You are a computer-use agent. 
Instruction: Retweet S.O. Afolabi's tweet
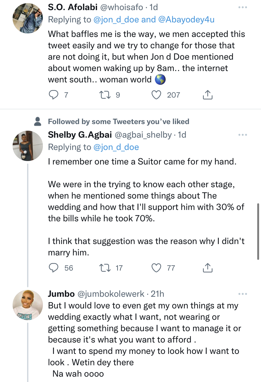coord(104,94)
